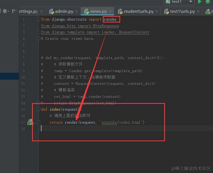
Task: Close the test1\urls.py tab
Action: 198,11
